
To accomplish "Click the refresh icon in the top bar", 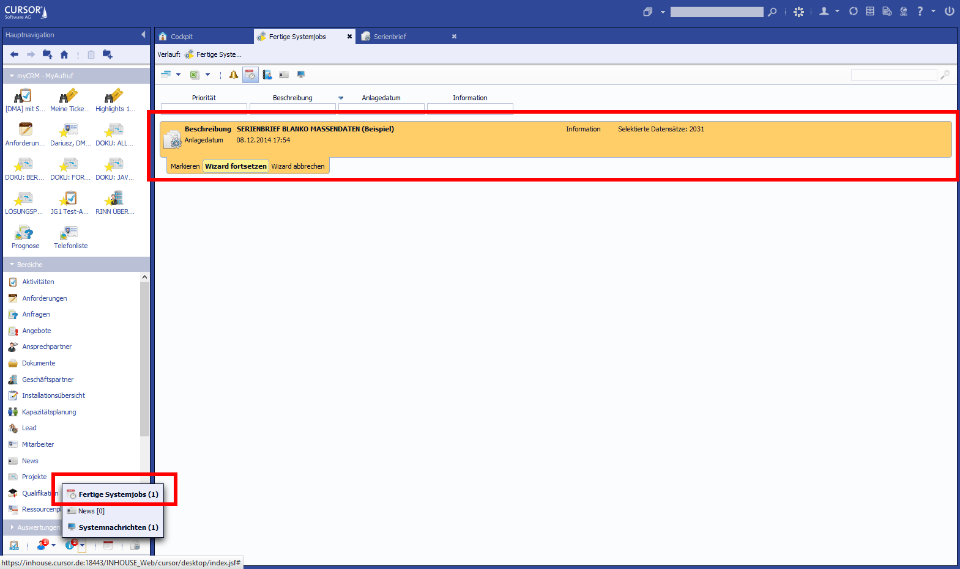I will (x=853, y=11).
